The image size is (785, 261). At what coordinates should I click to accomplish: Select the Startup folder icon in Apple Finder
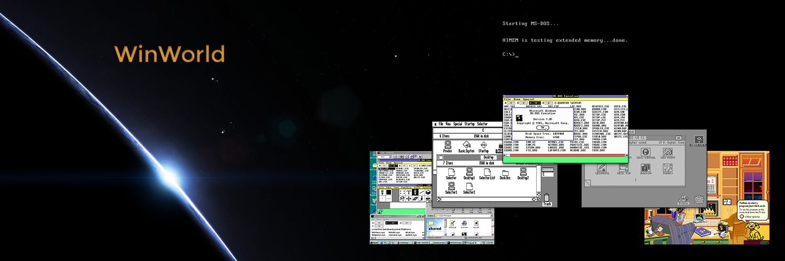[483, 146]
